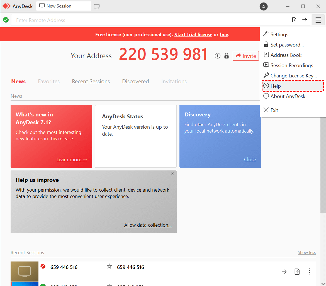326x286 pixels.
Task: Toggle favorite star for 659 446 516
Action: pyautogui.click(x=109, y=267)
